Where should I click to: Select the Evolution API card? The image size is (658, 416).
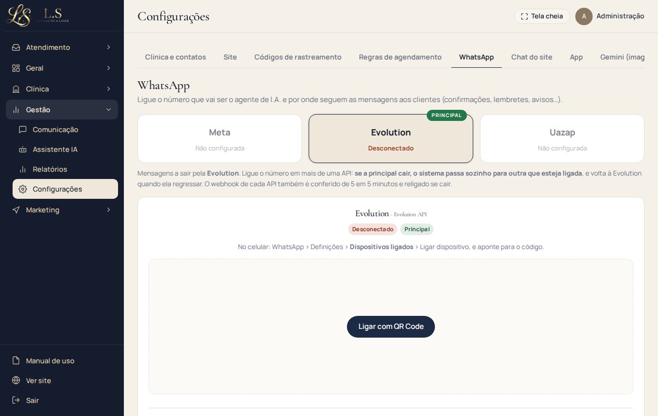(x=391, y=139)
